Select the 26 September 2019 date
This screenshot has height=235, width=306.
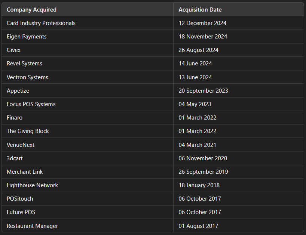pos(203,171)
